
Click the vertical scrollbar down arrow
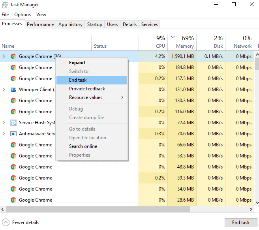[257, 203]
